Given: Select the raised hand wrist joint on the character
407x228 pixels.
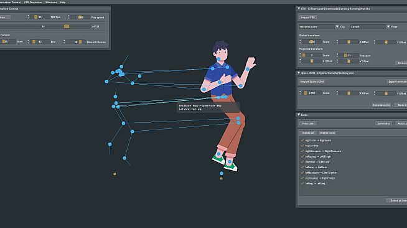Looking at the screenshot, I should (x=247, y=69).
